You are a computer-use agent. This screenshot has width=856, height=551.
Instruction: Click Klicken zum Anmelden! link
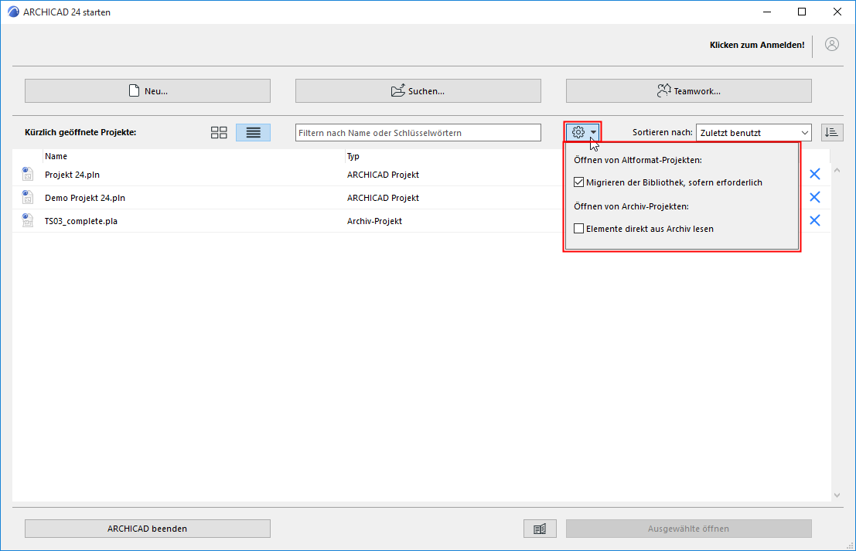coord(757,45)
